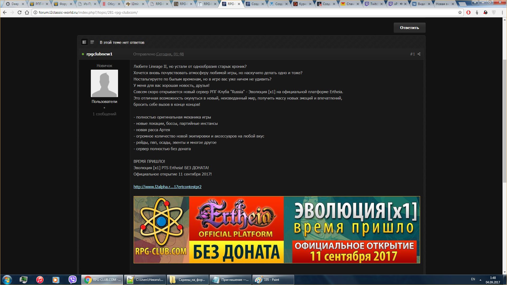The image size is (507, 285).
Task: Open the browser home page icon
Action: coord(27,12)
